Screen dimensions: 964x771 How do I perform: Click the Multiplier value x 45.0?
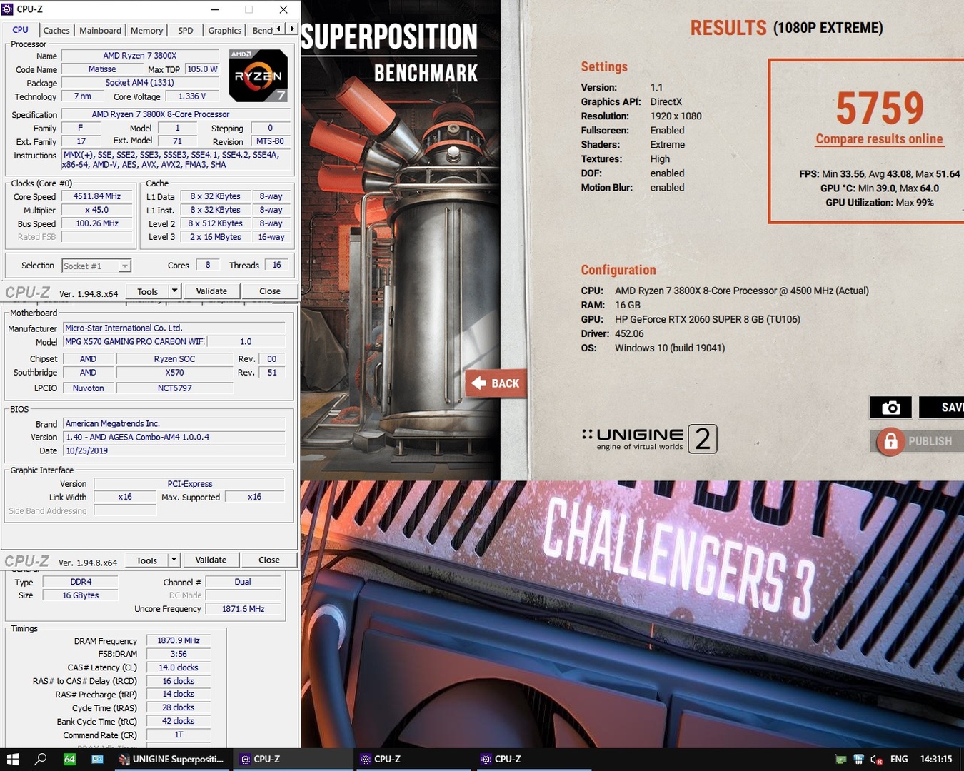97,210
